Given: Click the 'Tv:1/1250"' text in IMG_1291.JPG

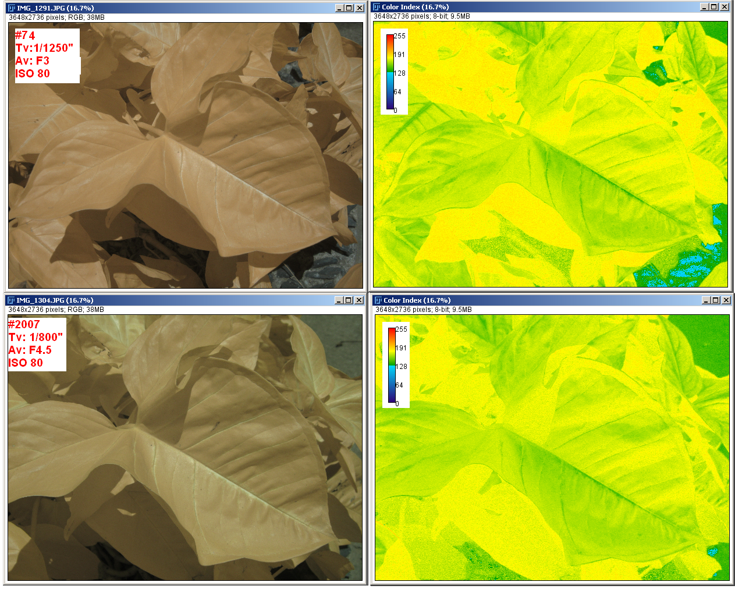Looking at the screenshot, I should [45, 48].
